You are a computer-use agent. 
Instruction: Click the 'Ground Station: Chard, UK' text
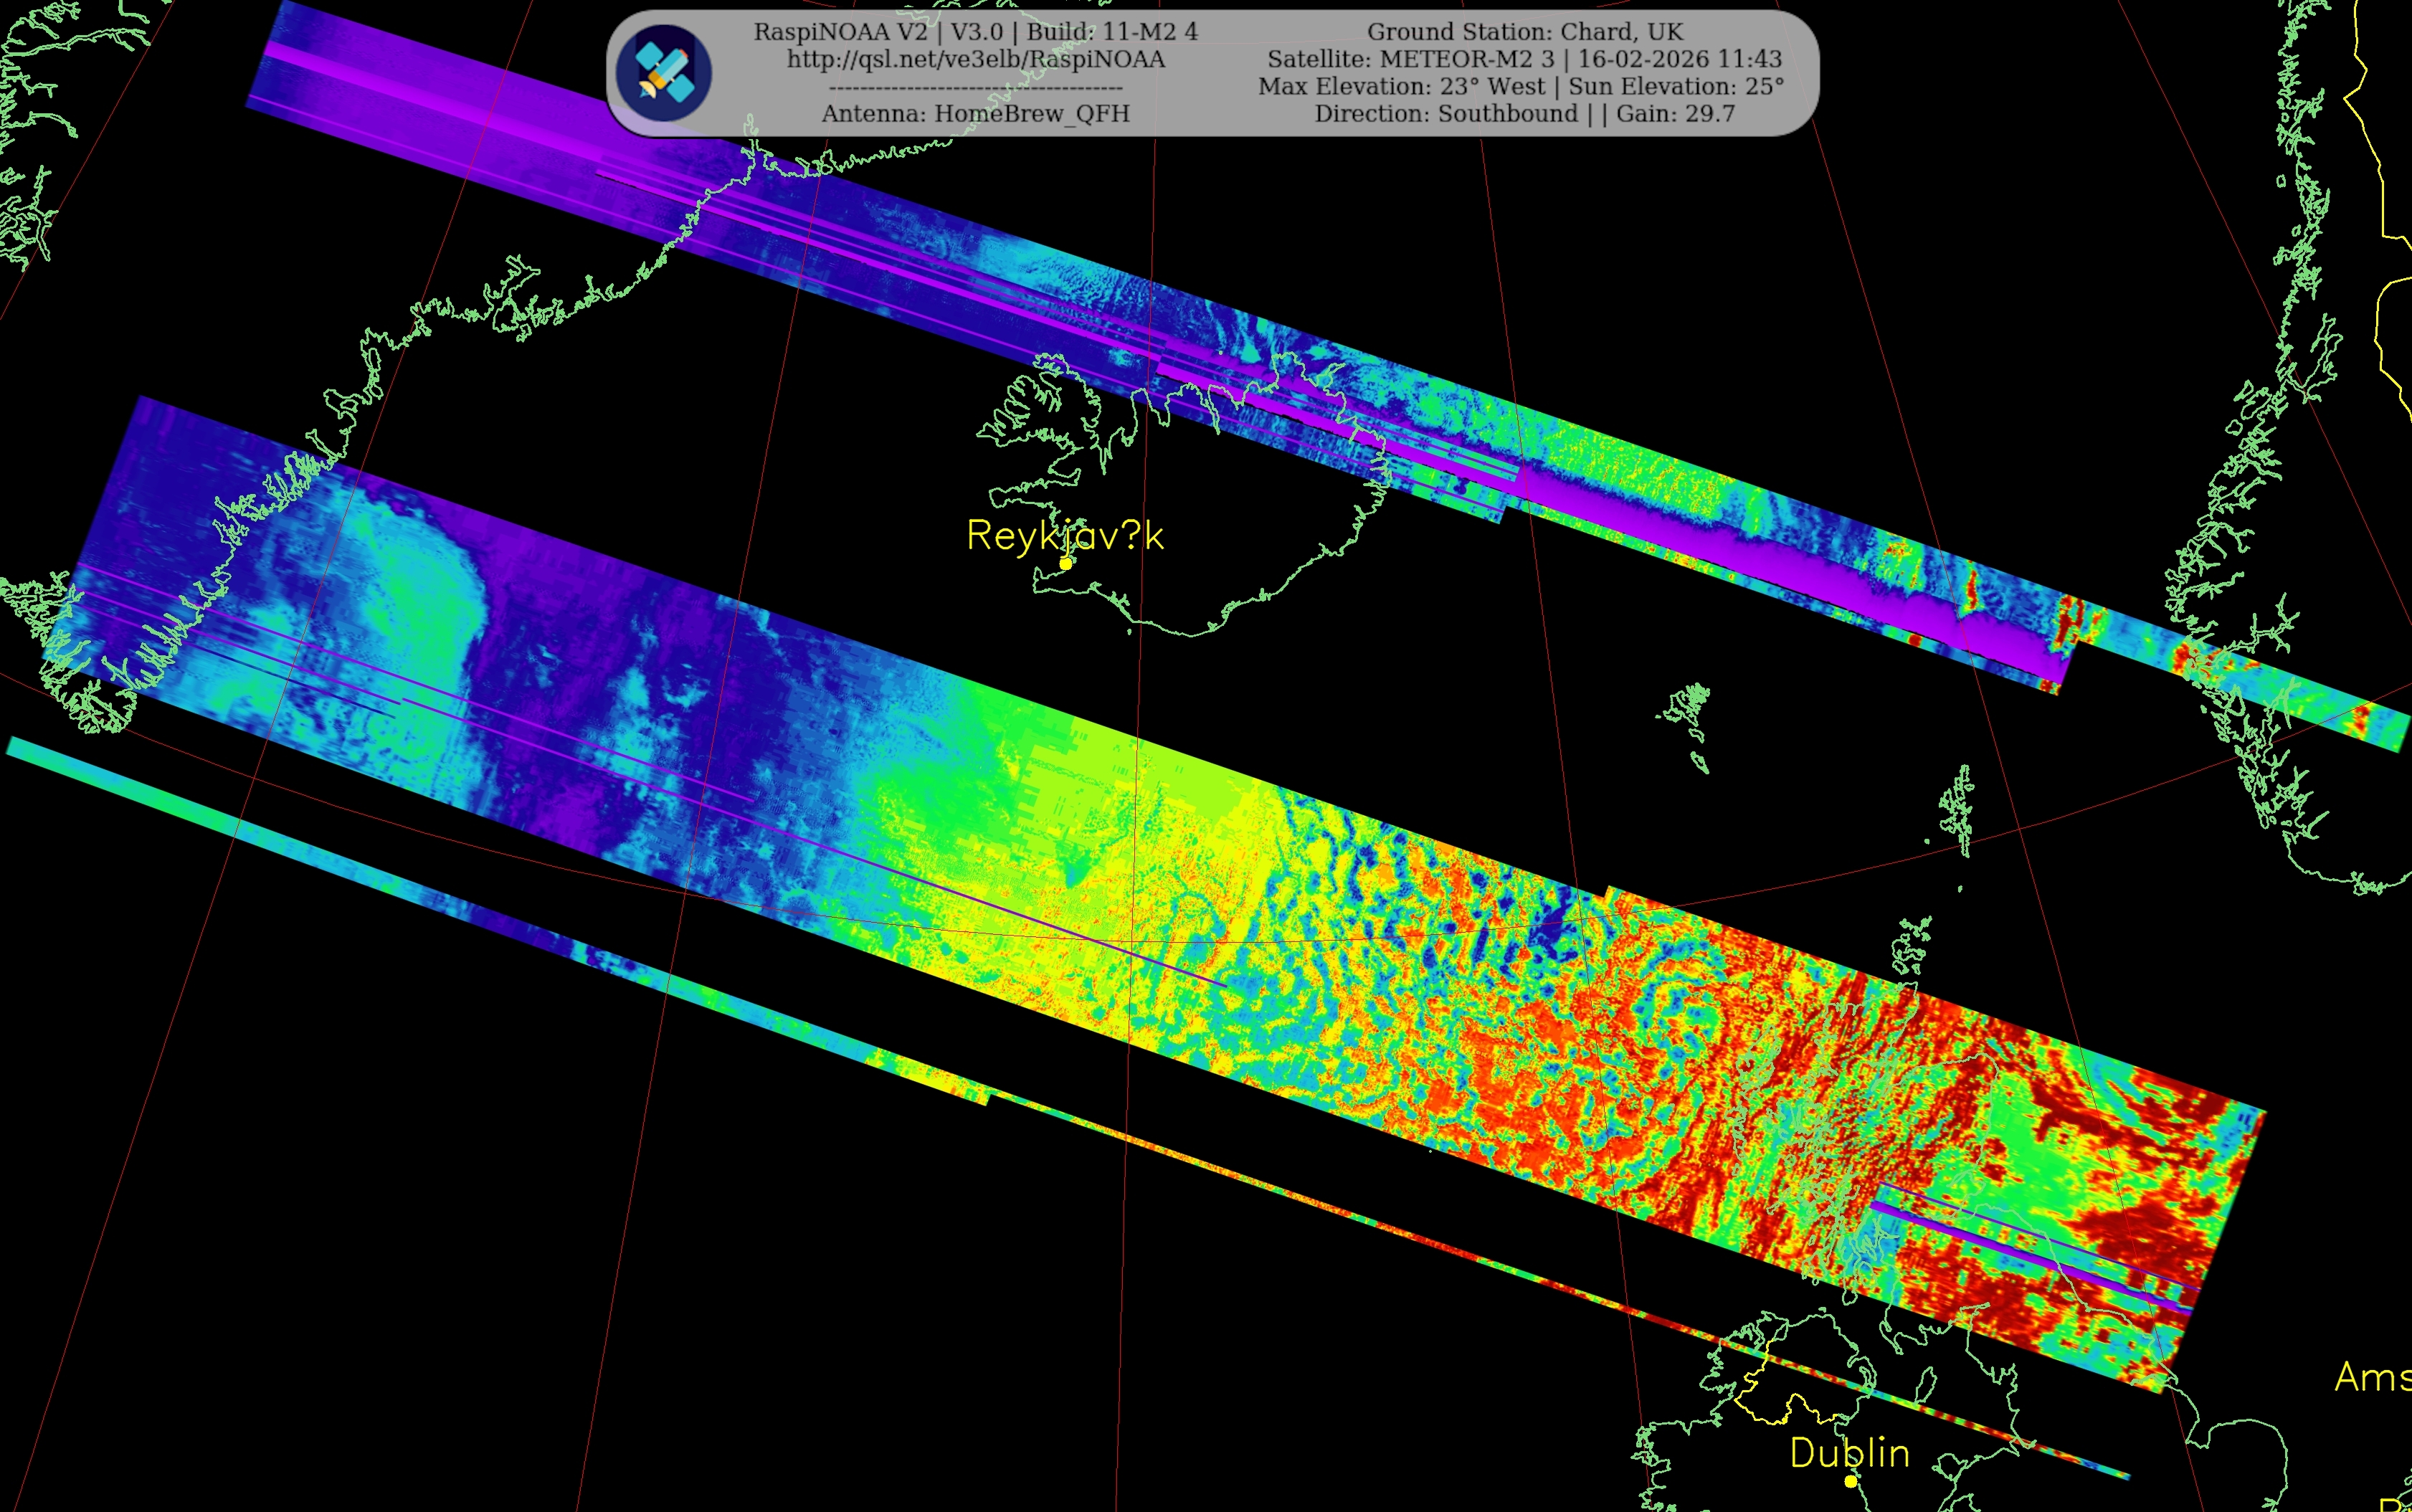(x=1524, y=32)
